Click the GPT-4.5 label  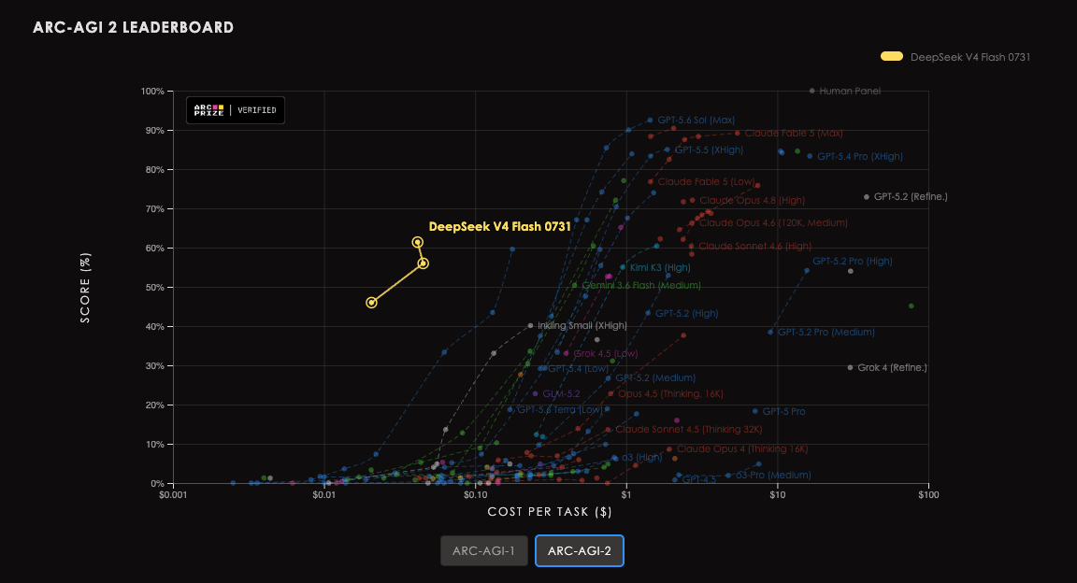tap(699, 479)
